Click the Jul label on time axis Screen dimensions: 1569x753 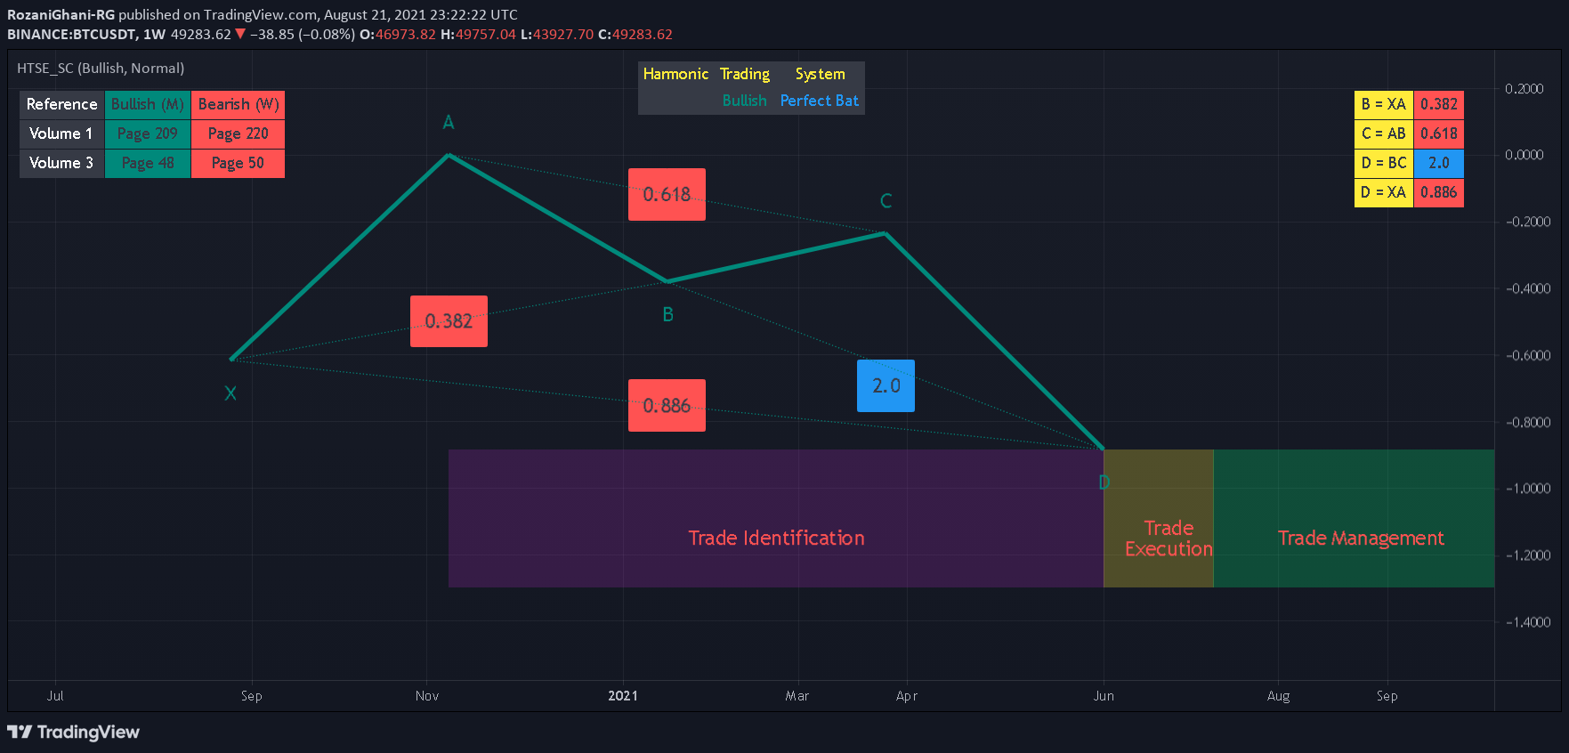[x=55, y=696]
